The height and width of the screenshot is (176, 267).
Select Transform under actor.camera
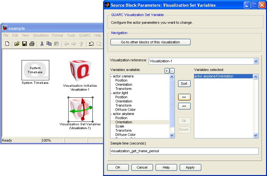click(123, 89)
